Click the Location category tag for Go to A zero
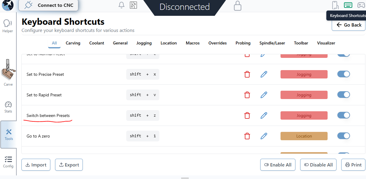 click(x=304, y=136)
